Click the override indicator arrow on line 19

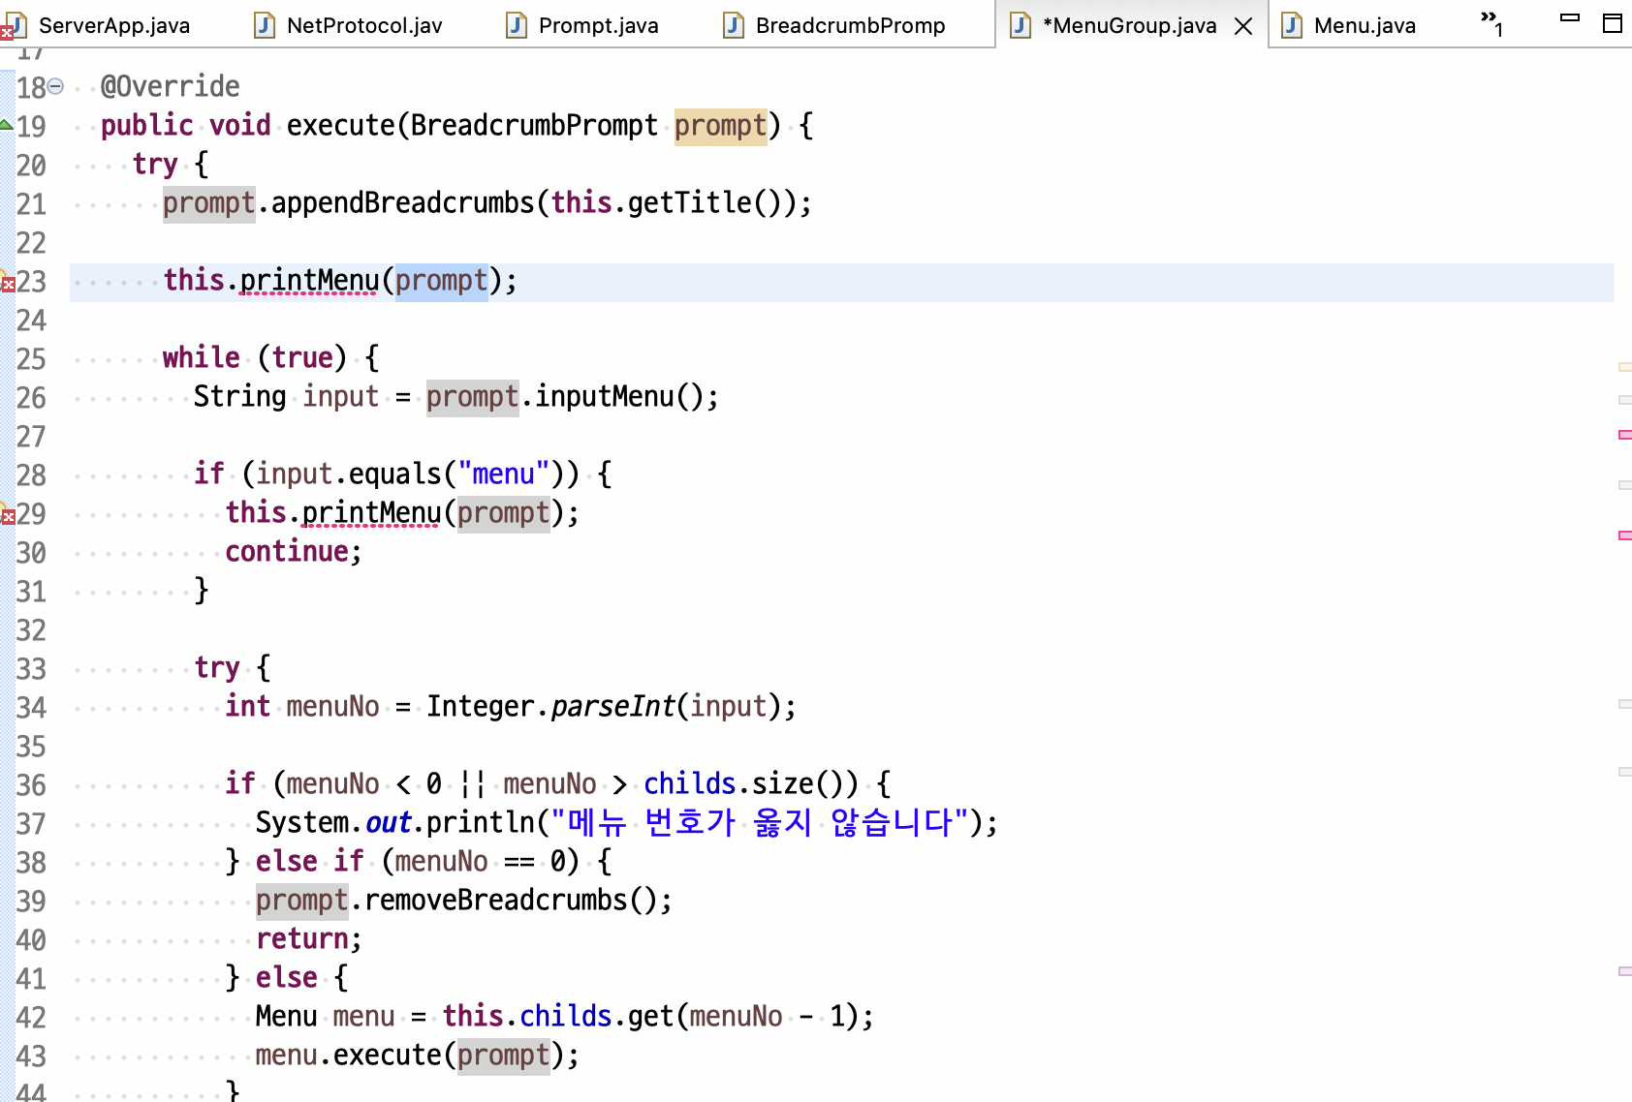[6, 124]
